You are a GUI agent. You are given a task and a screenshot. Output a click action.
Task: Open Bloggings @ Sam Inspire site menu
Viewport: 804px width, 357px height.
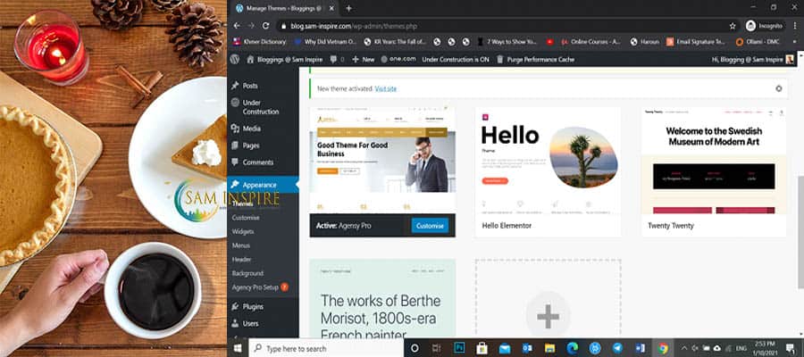tap(285, 60)
